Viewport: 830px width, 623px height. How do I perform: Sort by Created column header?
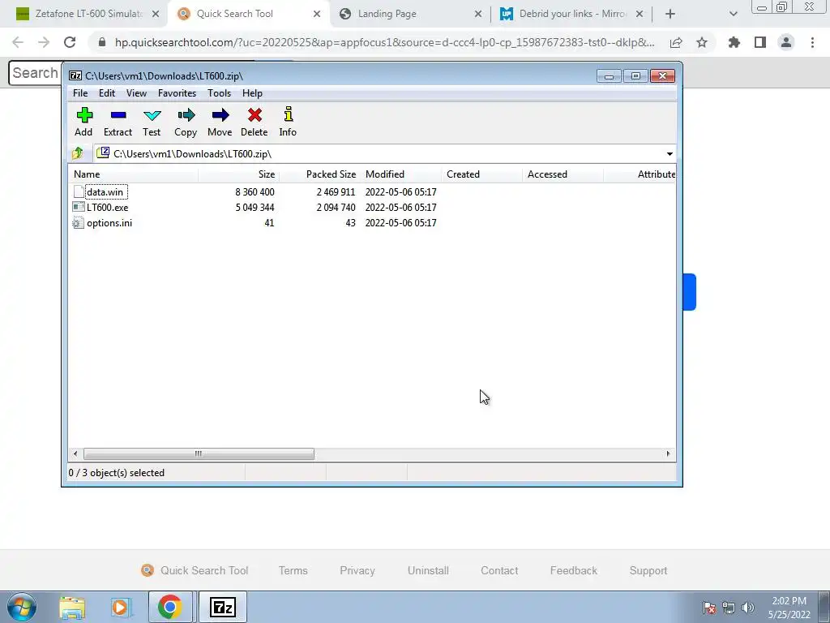482,174
